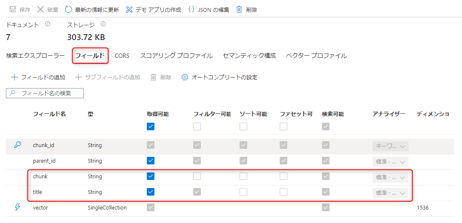Select the セマンティック構成 tab

249,56
